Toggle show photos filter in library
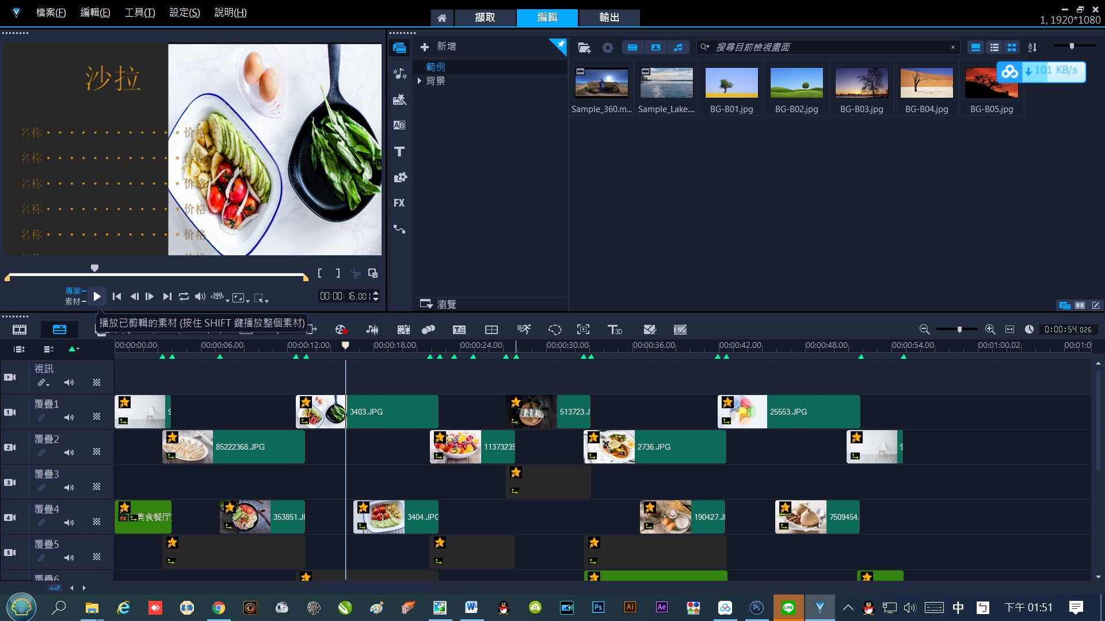Viewport: 1105px width, 621px height. point(656,48)
